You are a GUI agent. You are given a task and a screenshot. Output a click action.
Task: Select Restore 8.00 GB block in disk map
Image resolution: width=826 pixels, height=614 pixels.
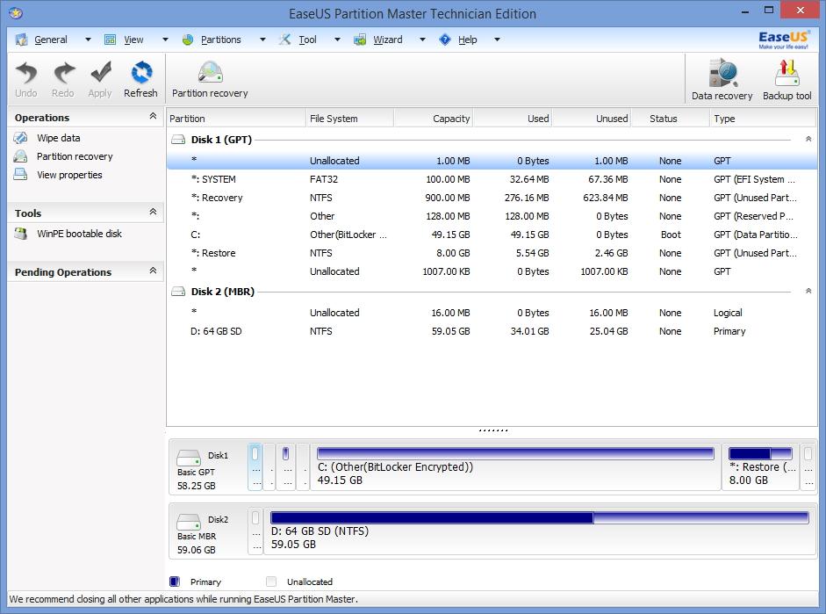click(x=760, y=467)
